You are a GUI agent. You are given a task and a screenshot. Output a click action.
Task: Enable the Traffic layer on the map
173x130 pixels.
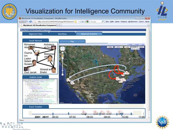(x=110, y=47)
